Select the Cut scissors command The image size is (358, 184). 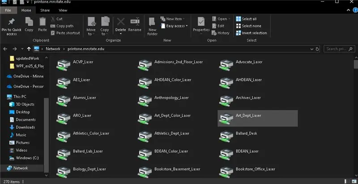56,19
